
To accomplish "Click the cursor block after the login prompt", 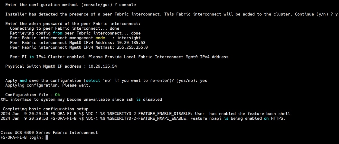I will [x=47, y=137].
